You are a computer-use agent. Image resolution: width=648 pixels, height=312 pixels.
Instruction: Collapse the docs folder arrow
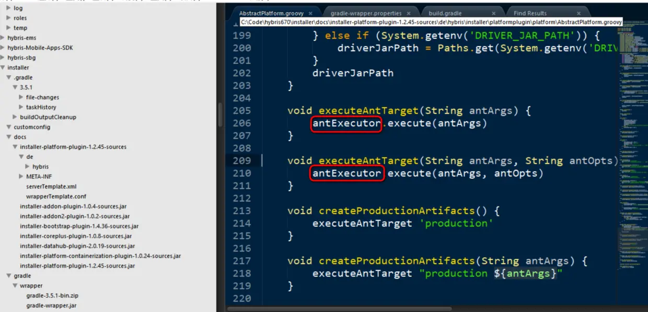pyautogui.click(x=8, y=137)
